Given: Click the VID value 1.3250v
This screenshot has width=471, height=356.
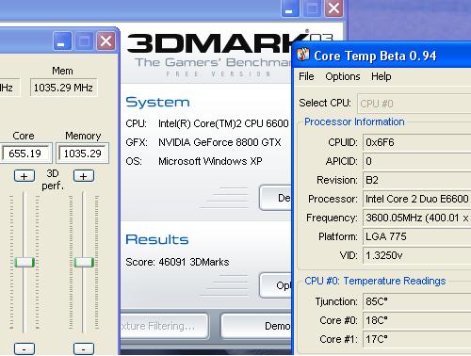Looking at the screenshot, I should [x=416, y=255].
